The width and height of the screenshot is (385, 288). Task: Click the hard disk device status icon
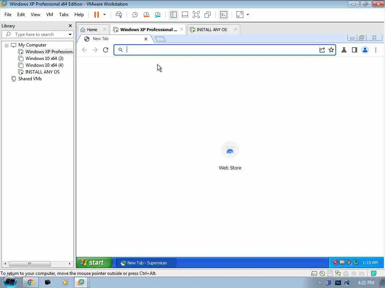(314, 273)
